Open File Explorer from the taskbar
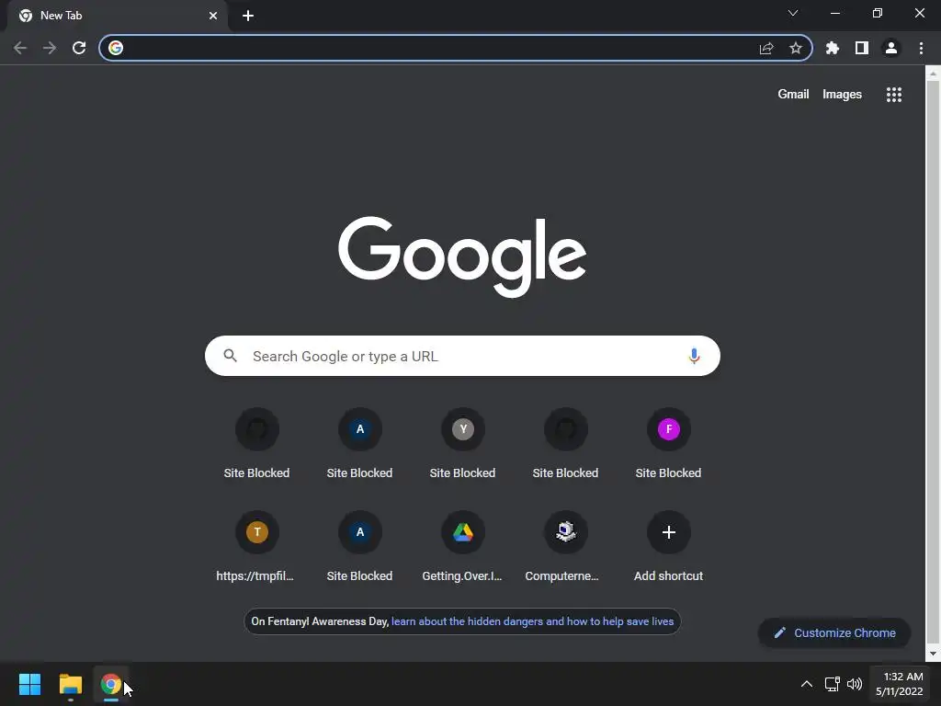This screenshot has height=706, width=941. (x=70, y=684)
